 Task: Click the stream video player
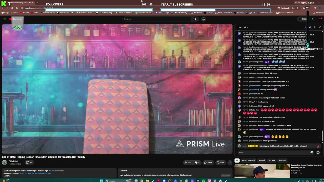click(117, 89)
